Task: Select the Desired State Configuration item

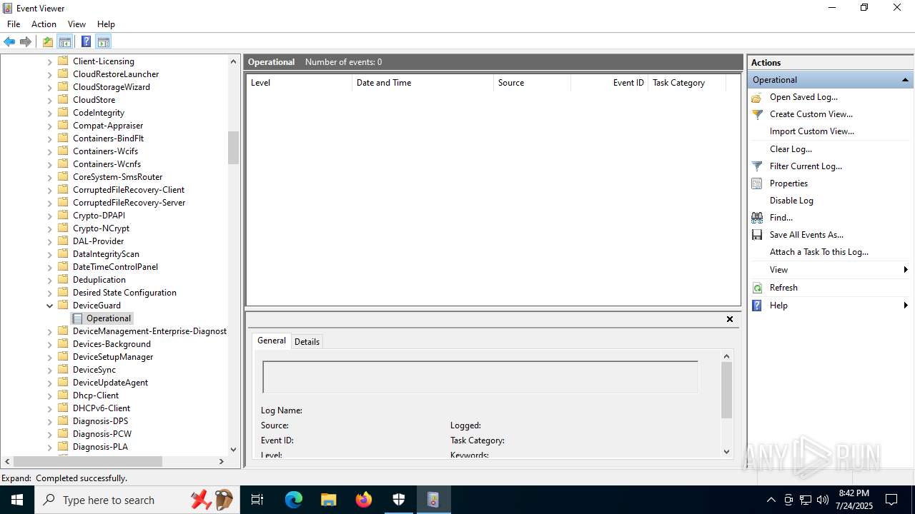Action: pos(124,293)
